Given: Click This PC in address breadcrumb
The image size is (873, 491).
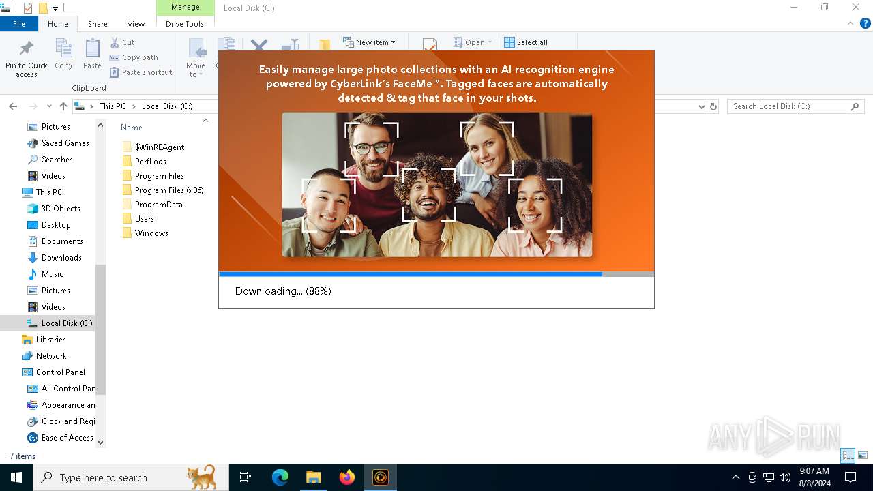Looking at the screenshot, I should click(113, 106).
